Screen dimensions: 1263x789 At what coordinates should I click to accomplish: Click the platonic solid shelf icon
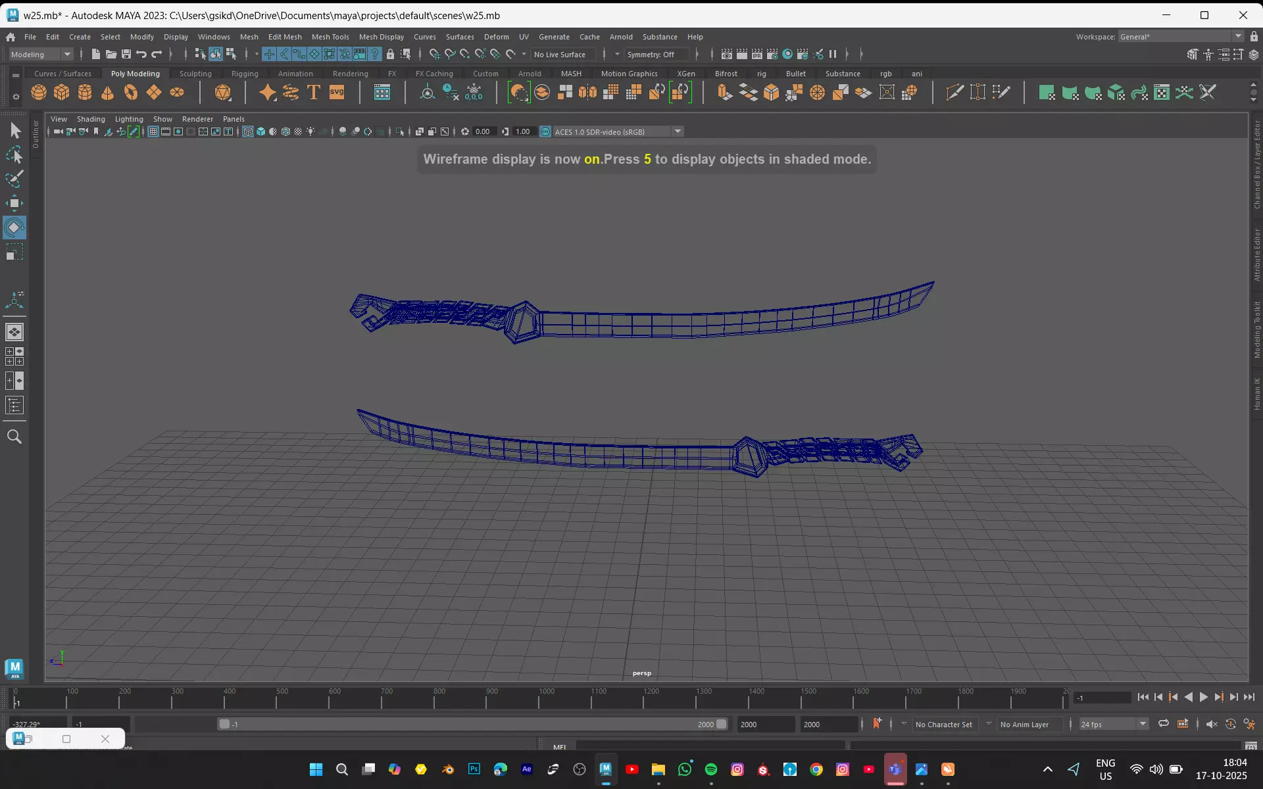223,93
